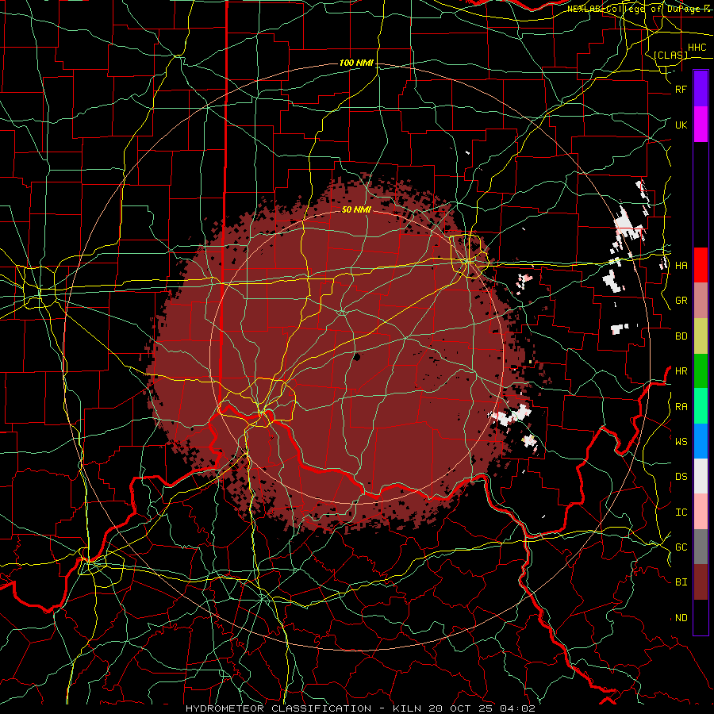Click the '100 NMI' range ring label
Image resolution: width=714 pixels, height=714 pixels.
[356, 63]
